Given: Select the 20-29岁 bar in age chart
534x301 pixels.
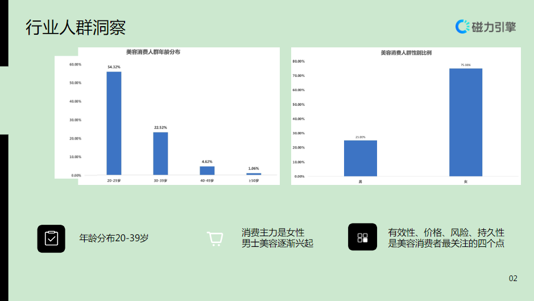Looking at the screenshot, I should point(114,123).
